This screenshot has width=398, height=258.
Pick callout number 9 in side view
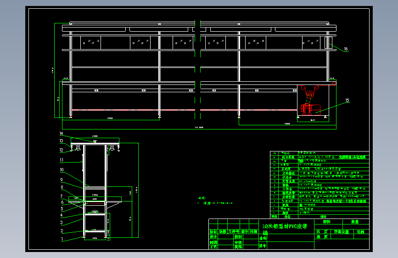pyautogui.click(x=62, y=179)
